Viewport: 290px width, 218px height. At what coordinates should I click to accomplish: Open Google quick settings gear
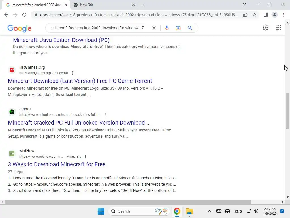click(x=266, y=28)
